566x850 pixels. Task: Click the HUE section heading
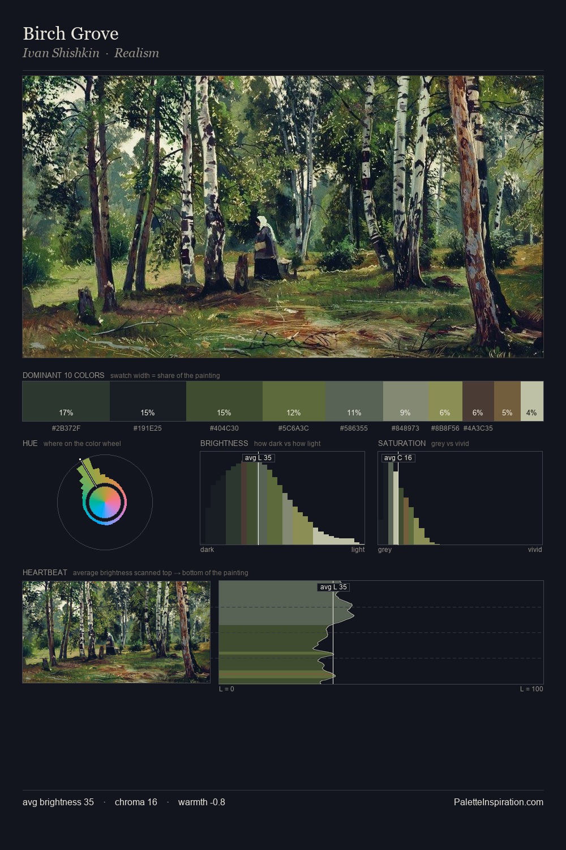tap(30, 443)
